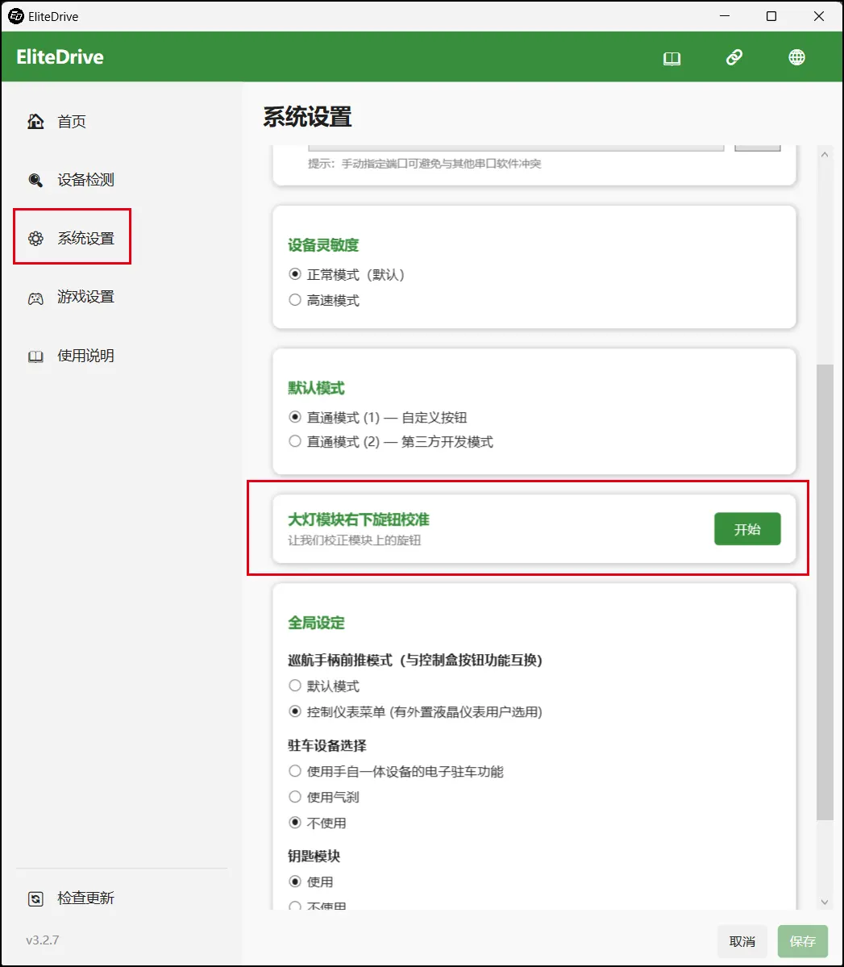Click the 保存 button
Image resolution: width=844 pixels, height=967 pixels.
tap(802, 941)
